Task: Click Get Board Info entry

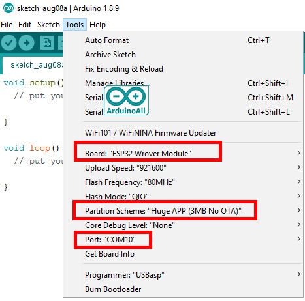Action: click(x=183, y=254)
